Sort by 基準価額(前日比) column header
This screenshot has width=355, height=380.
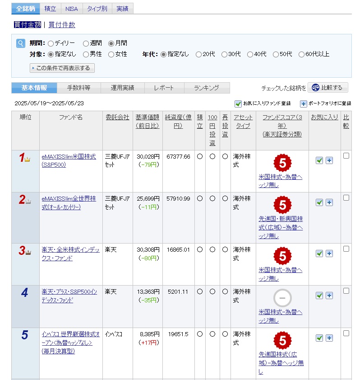coord(148,122)
